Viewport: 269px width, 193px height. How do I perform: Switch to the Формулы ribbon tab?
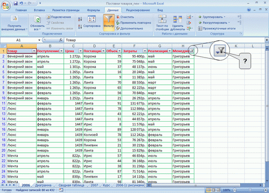click(93, 10)
